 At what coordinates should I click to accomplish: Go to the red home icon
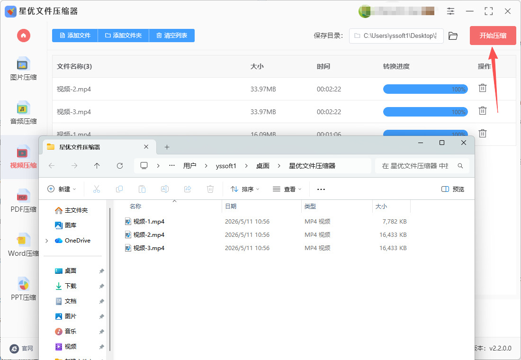(x=23, y=35)
